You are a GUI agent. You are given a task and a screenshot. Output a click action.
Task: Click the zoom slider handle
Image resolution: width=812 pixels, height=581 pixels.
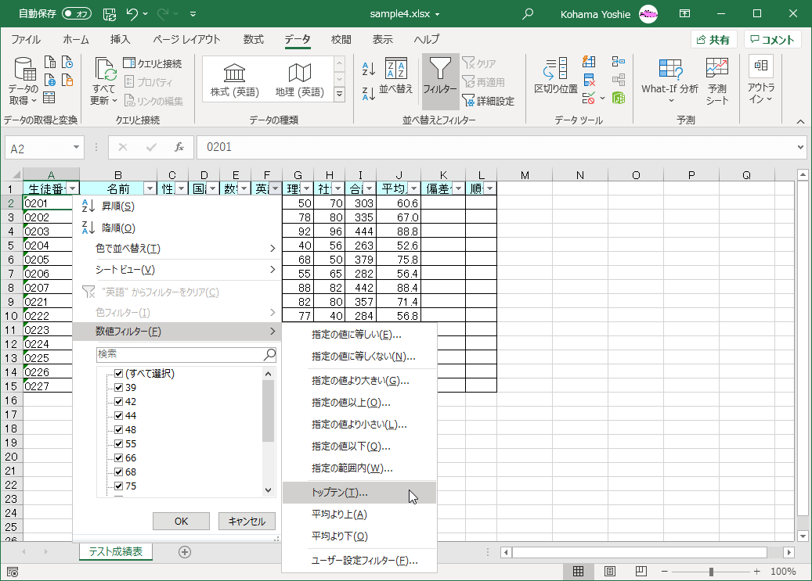pyautogui.click(x=711, y=572)
